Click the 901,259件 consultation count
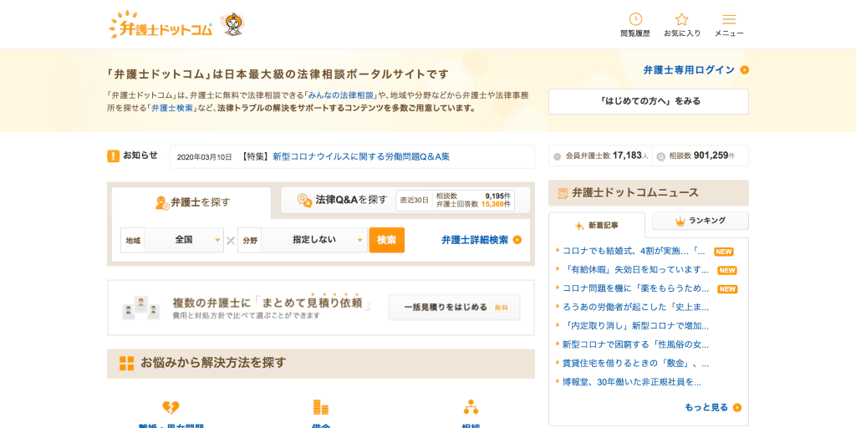This screenshot has height=428, width=856. click(715, 155)
